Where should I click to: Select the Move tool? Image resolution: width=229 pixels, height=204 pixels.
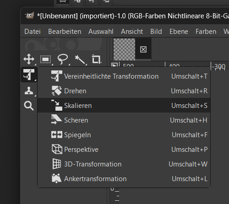click(x=29, y=59)
